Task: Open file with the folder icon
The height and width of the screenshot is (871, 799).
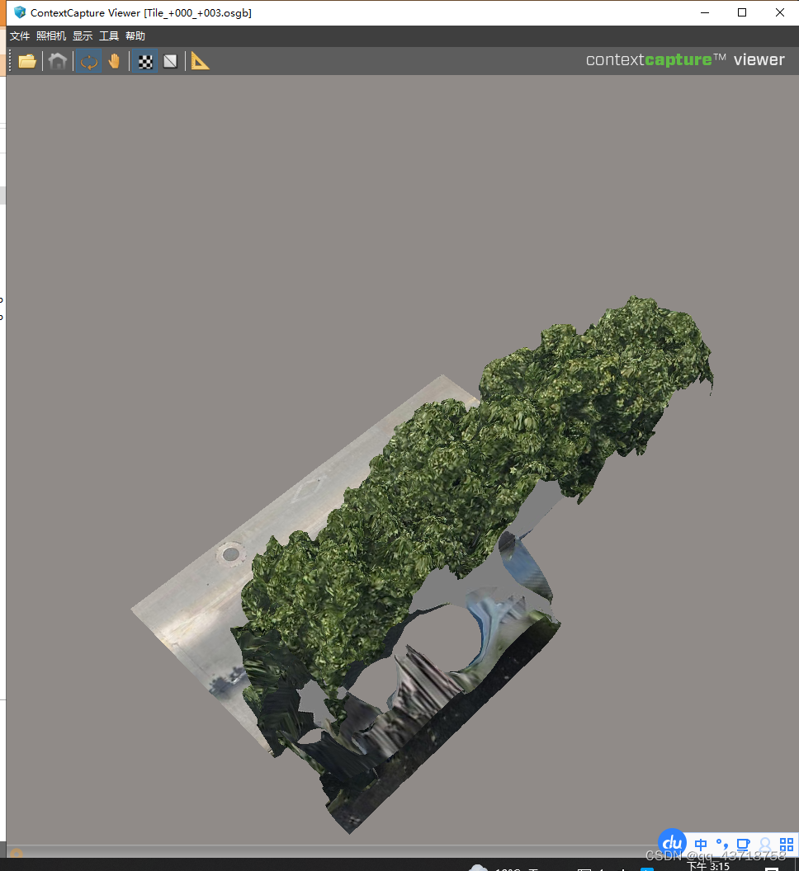Action: coord(26,61)
